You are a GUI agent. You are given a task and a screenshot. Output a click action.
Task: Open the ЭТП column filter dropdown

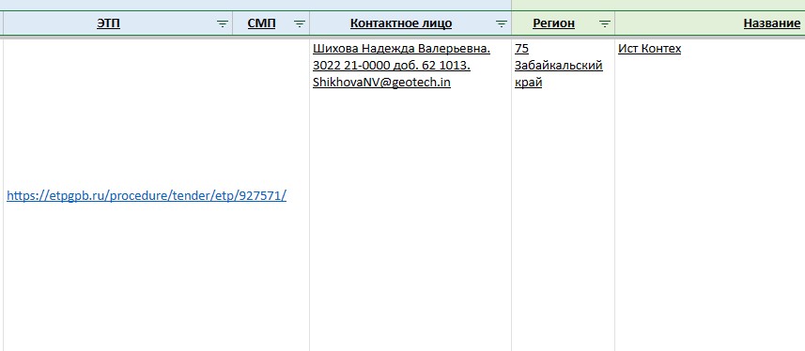point(223,23)
